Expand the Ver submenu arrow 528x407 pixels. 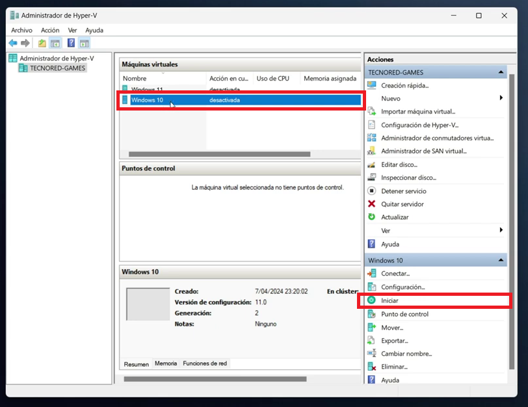[x=501, y=230]
